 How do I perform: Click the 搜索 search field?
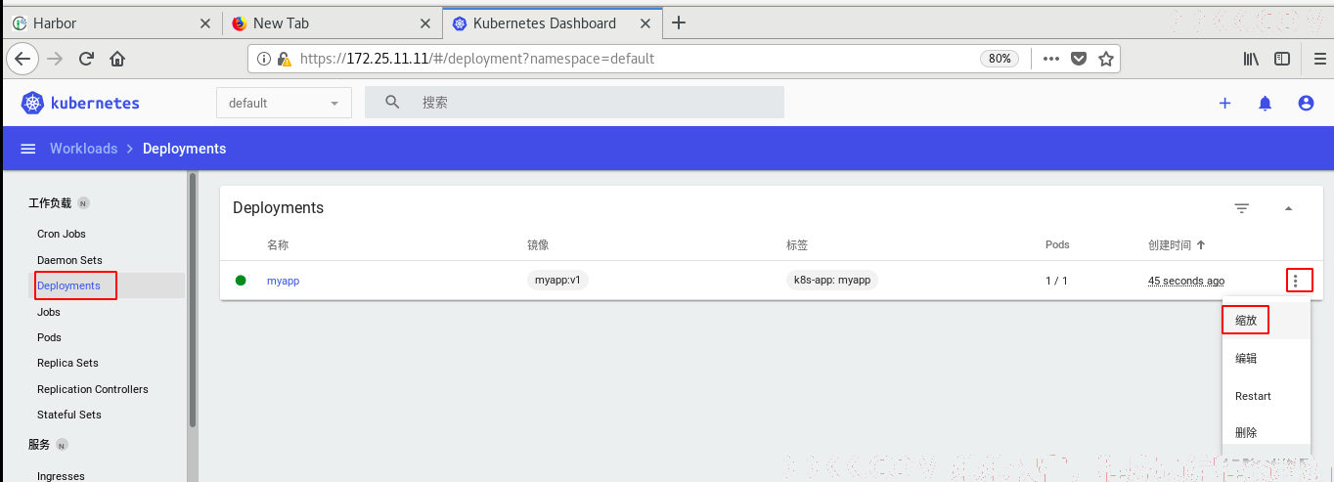(x=574, y=103)
